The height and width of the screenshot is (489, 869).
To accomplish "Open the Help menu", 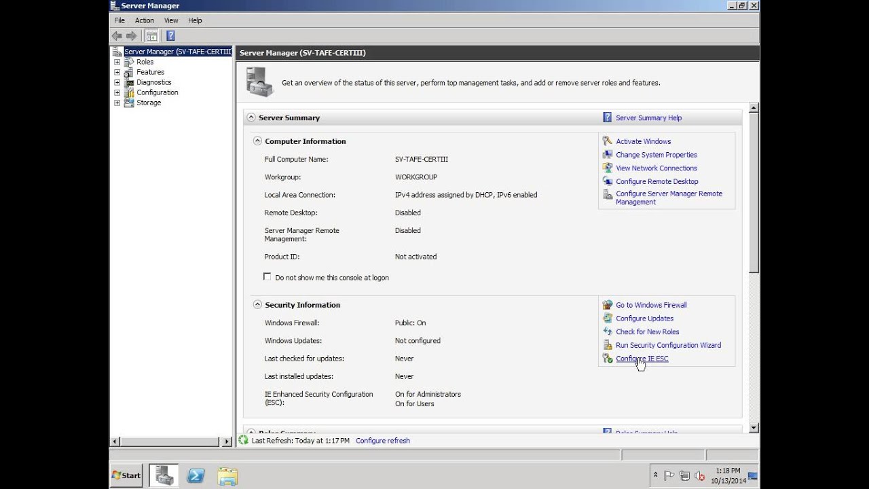I will [195, 20].
